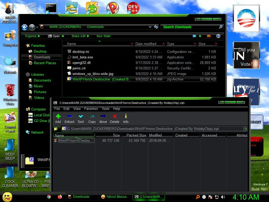269x202 pixels.
Task: Click the Move arrow icon in 7-Zip
Action: click(x=103, y=118)
